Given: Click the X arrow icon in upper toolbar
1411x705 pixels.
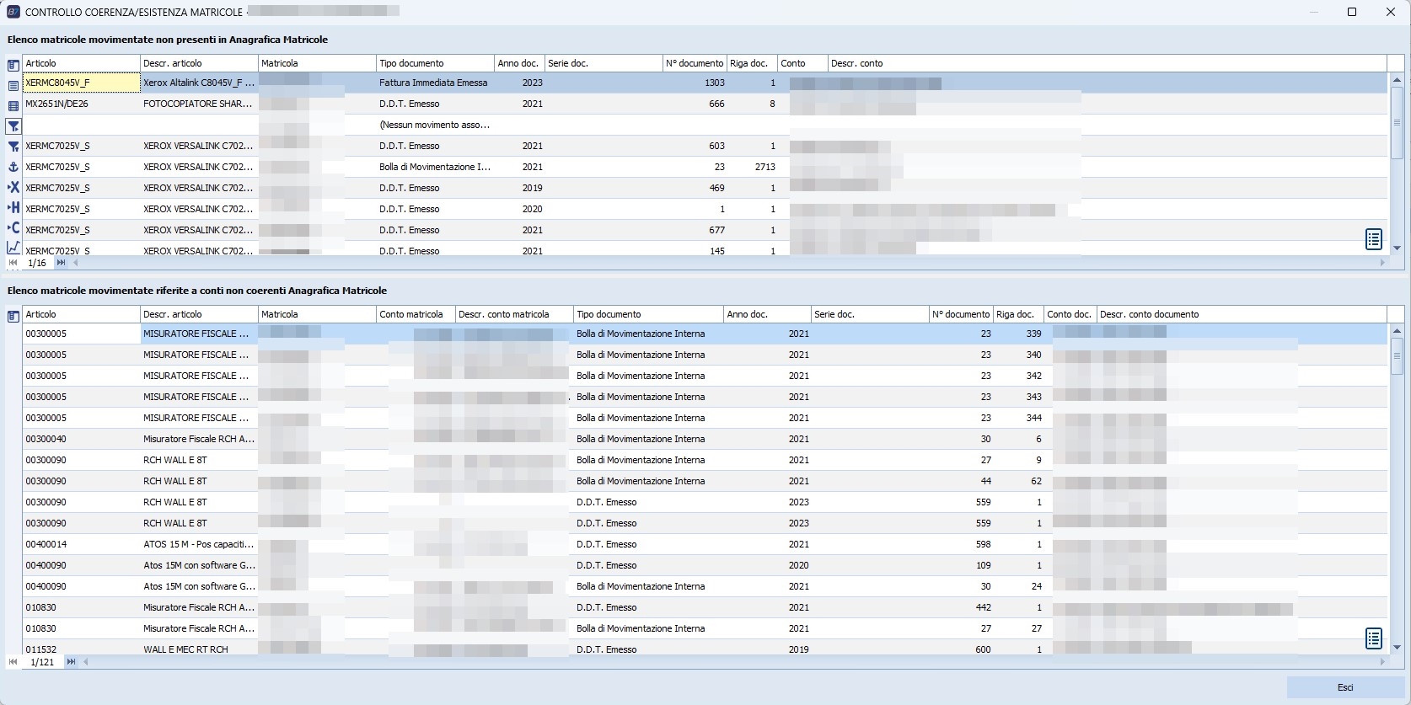Looking at the screenshot, I should [13, 187].
